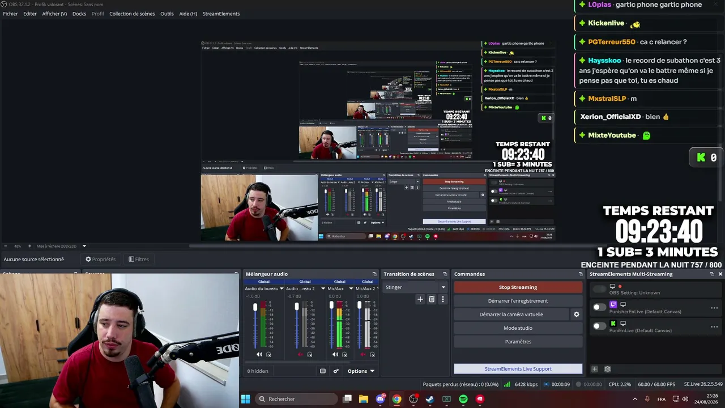Open the audio mixer Options dropdown
Image resolution: width=725 pixels, height=408 pixels.
point(361,371)
